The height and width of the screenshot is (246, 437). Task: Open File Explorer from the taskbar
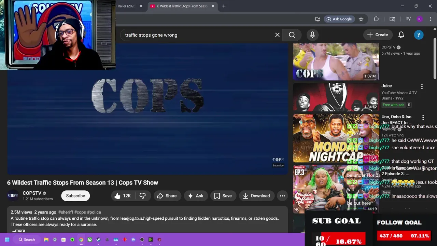pyautogui.click(x=46, y=240)
